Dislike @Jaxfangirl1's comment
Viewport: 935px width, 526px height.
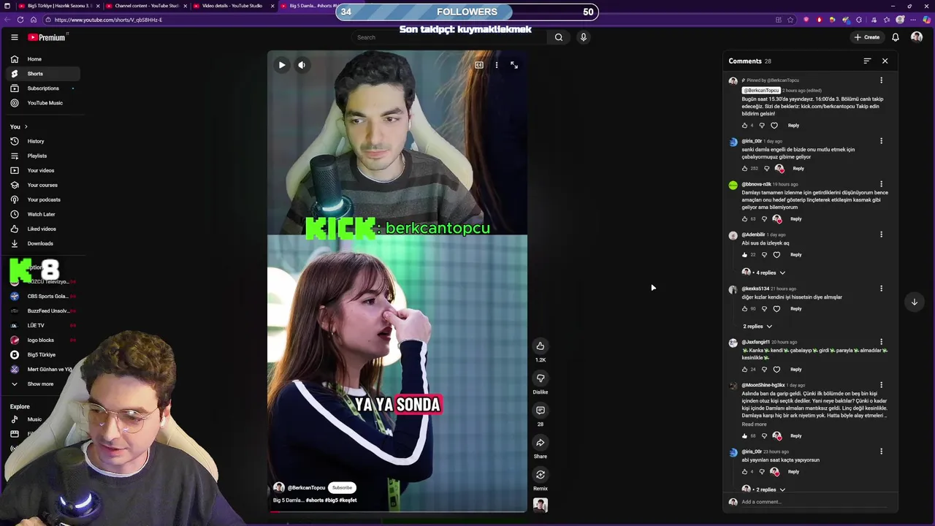pyautogui.click(x=765, y=370)
